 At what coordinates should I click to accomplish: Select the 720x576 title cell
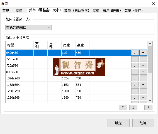coord(20,65)
